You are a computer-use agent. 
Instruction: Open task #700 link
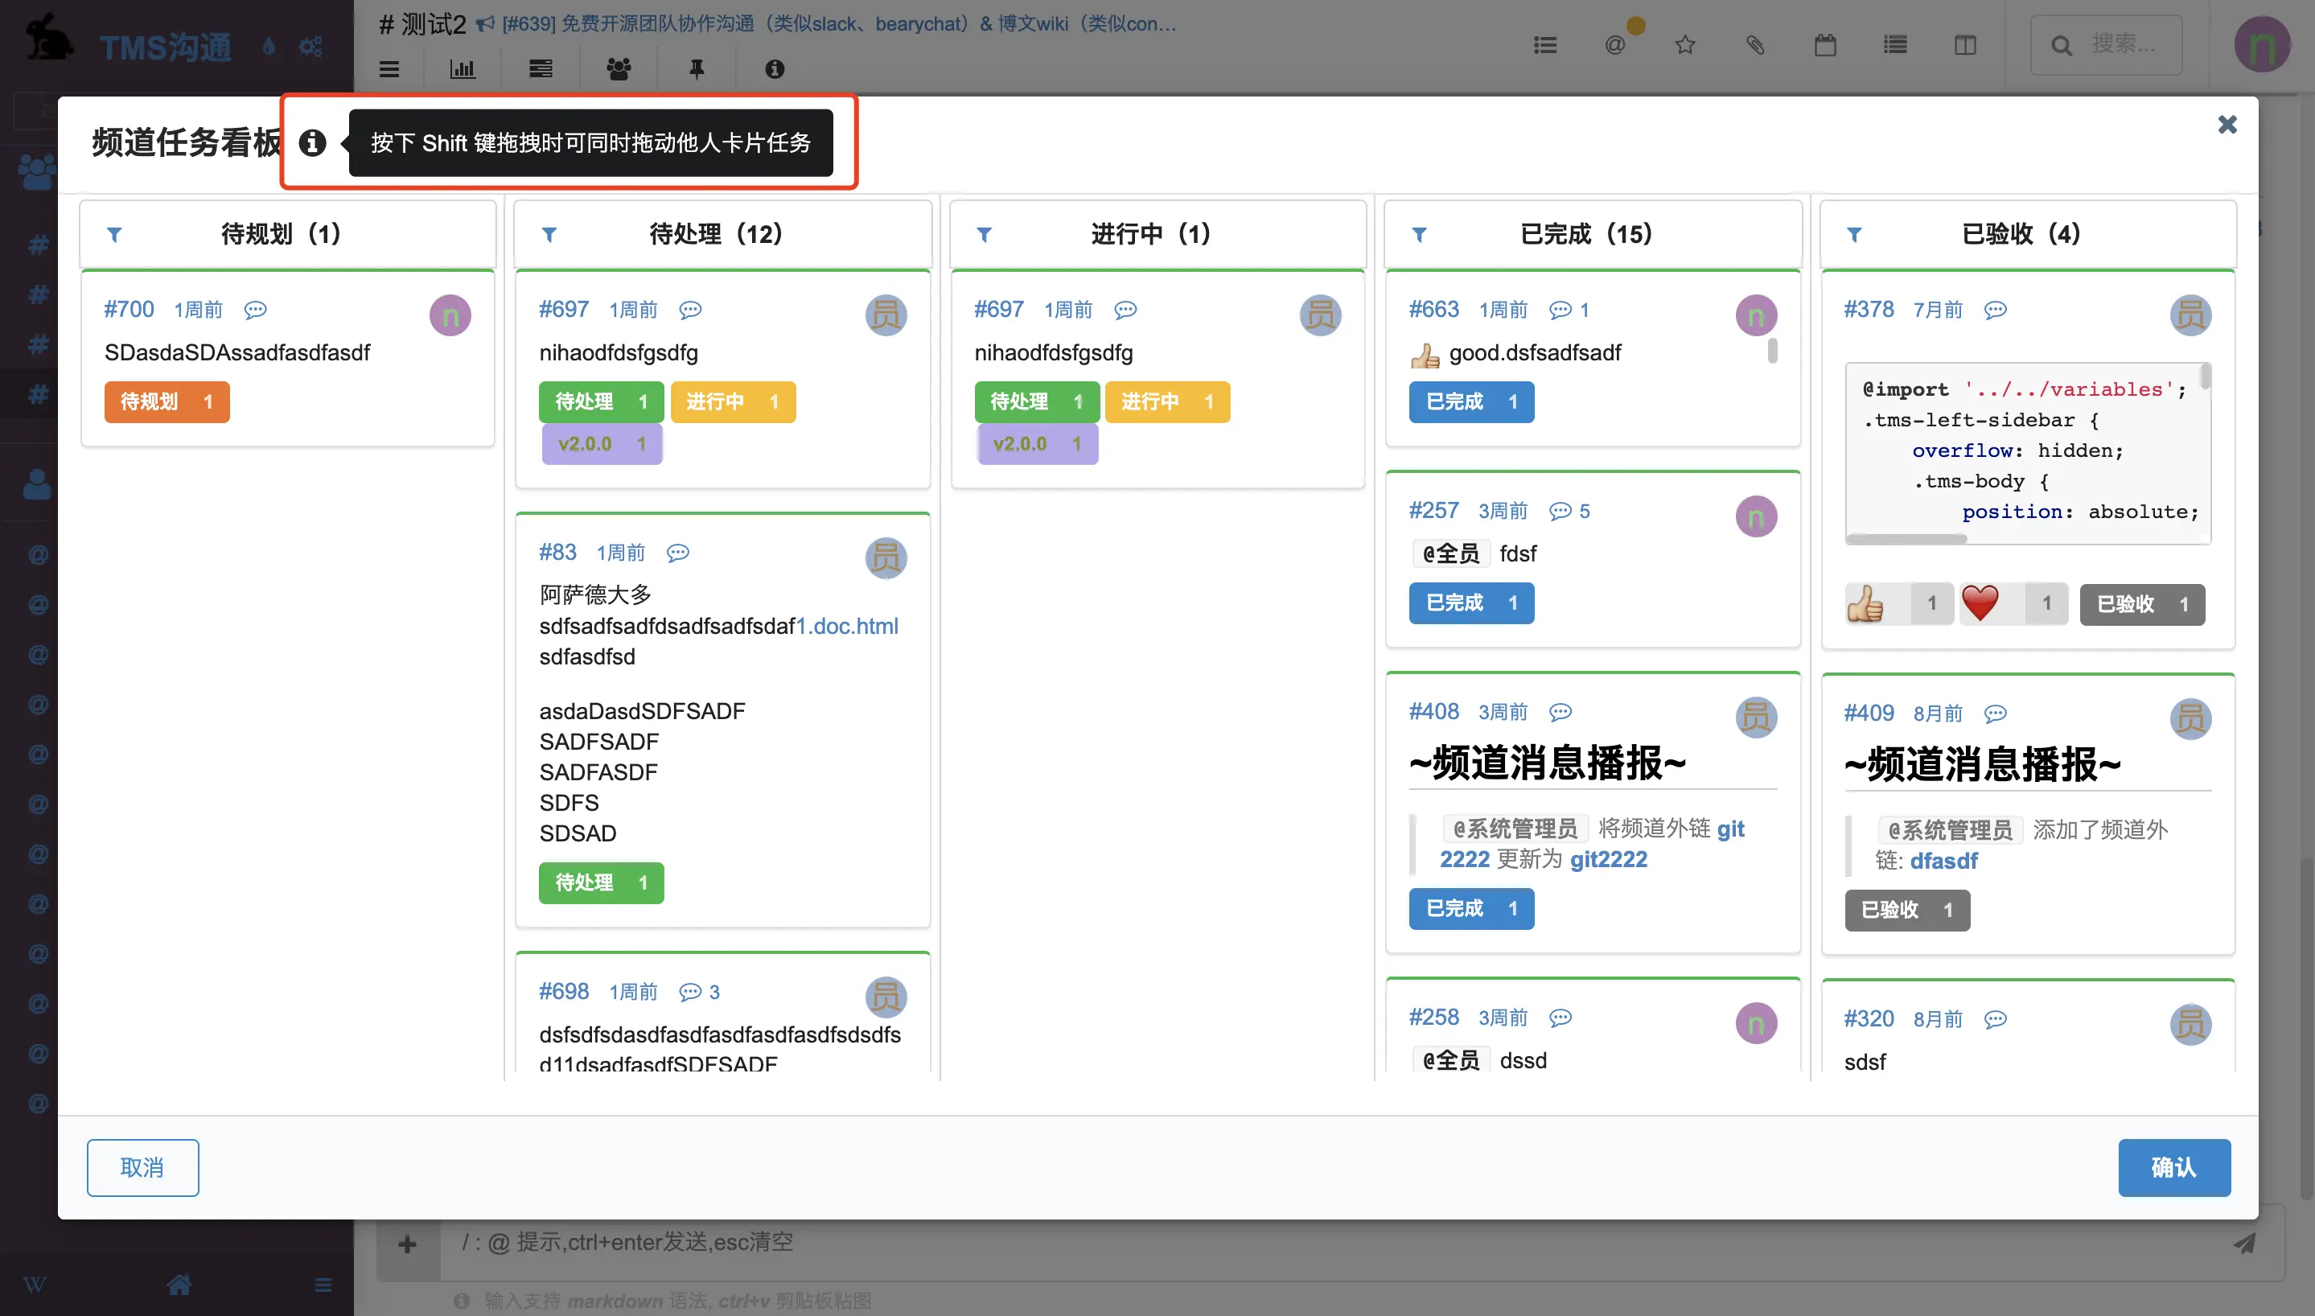[x=130, y=309]
